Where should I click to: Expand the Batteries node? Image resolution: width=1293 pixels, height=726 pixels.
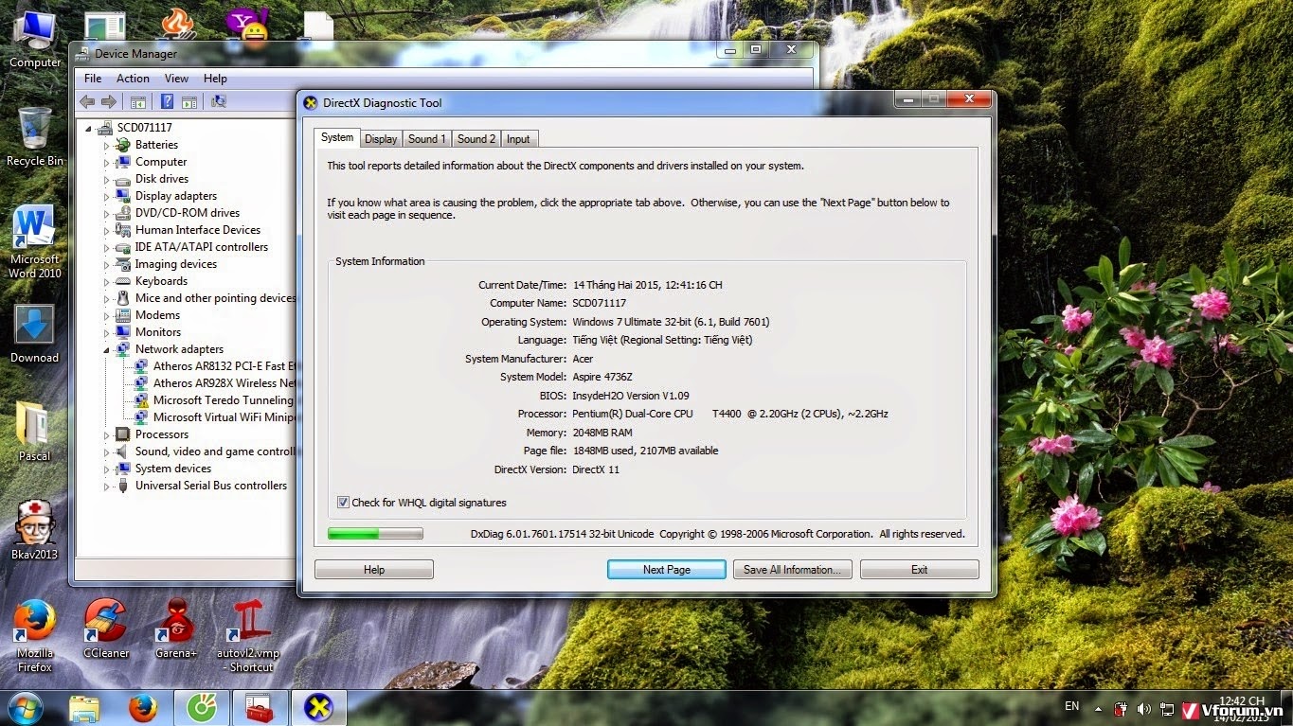point(107,145)
